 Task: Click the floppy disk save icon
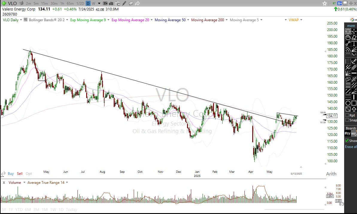[345, 3]
